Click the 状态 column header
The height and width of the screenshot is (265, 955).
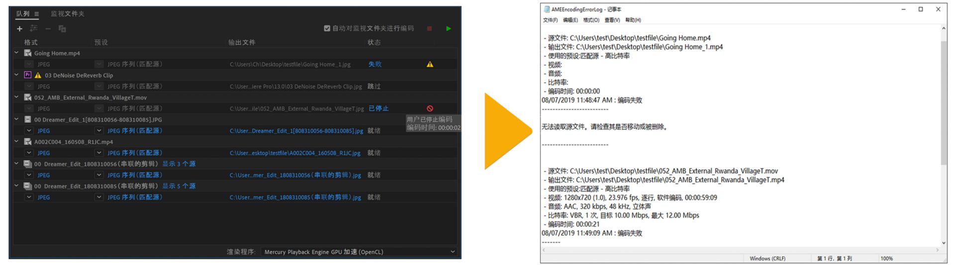pyautogui.click(x=374, y=42)
